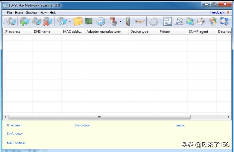Click the magnifier over monitors icon
This screenshot has width=234, height=152.
[224, 21]
